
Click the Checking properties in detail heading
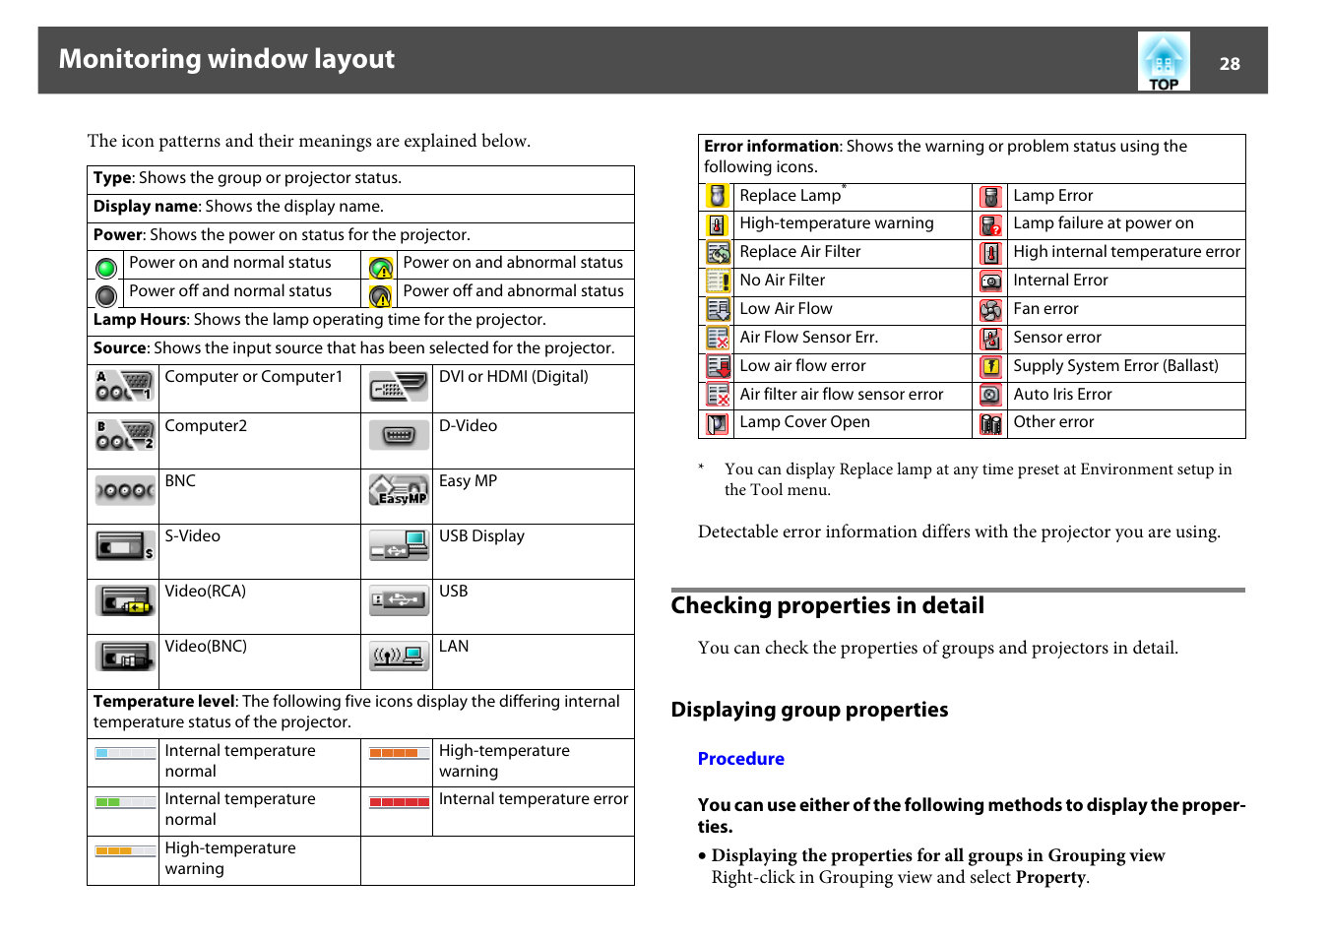pyautogui.click(x=828, y=605)
